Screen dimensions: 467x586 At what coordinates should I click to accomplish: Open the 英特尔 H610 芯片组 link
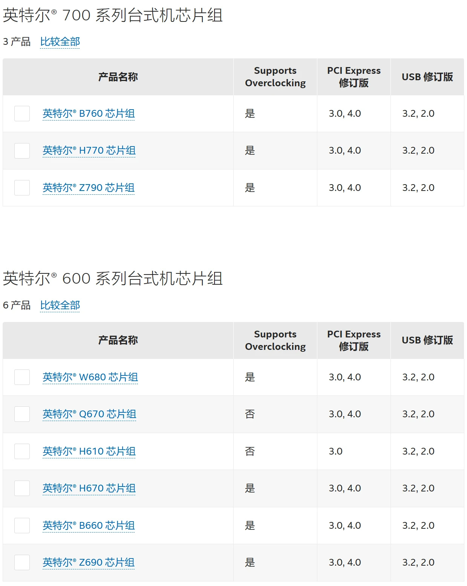89,451
